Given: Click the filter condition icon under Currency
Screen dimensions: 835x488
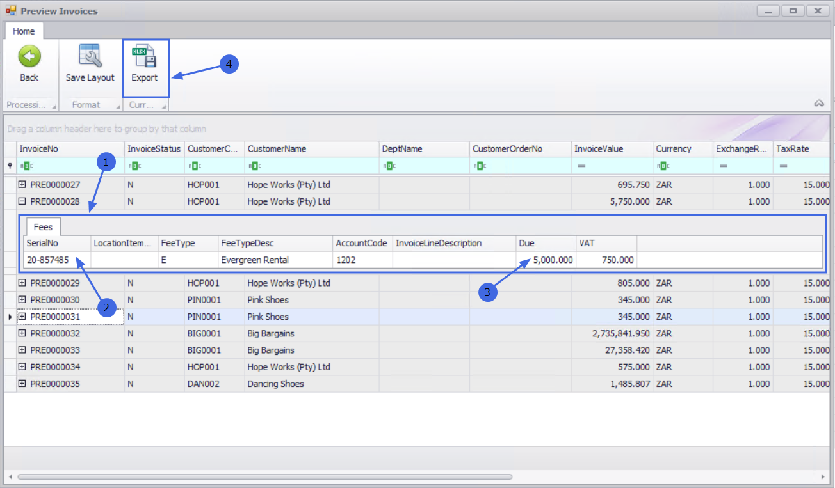Looking at the screenshot, I should [663, 166].
